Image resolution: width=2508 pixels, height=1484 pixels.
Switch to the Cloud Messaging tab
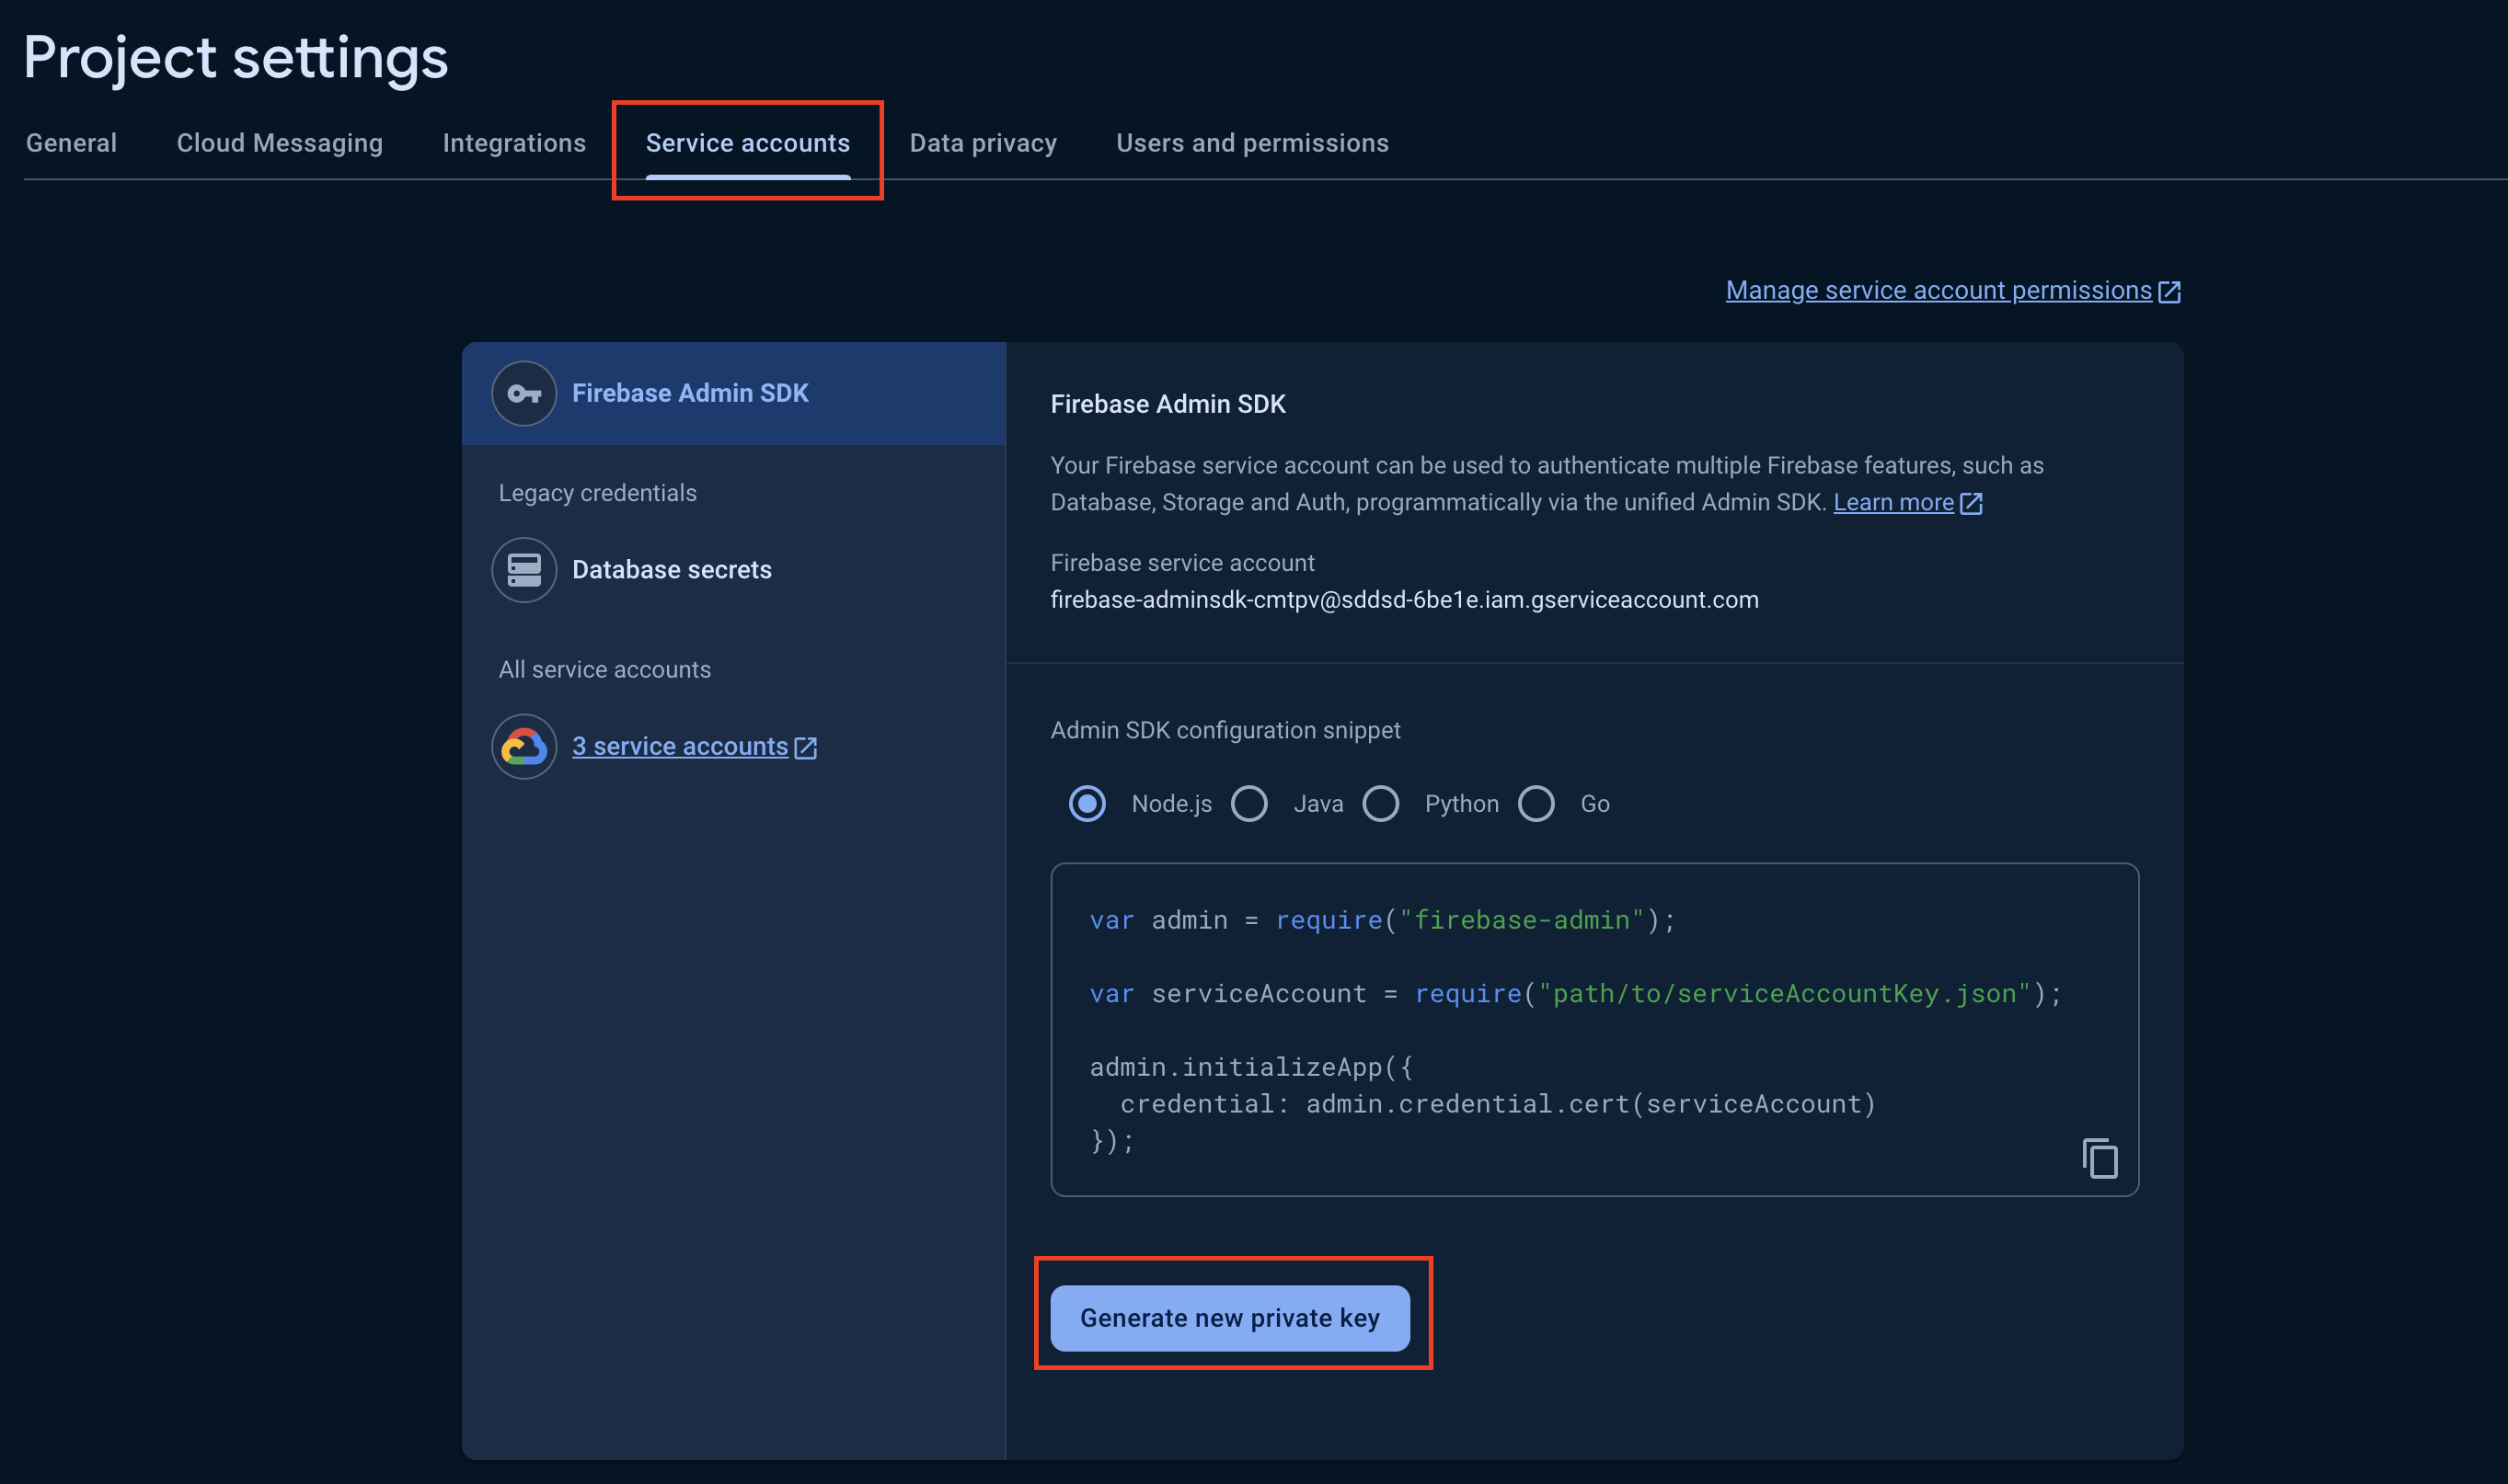tap(279, 143)
